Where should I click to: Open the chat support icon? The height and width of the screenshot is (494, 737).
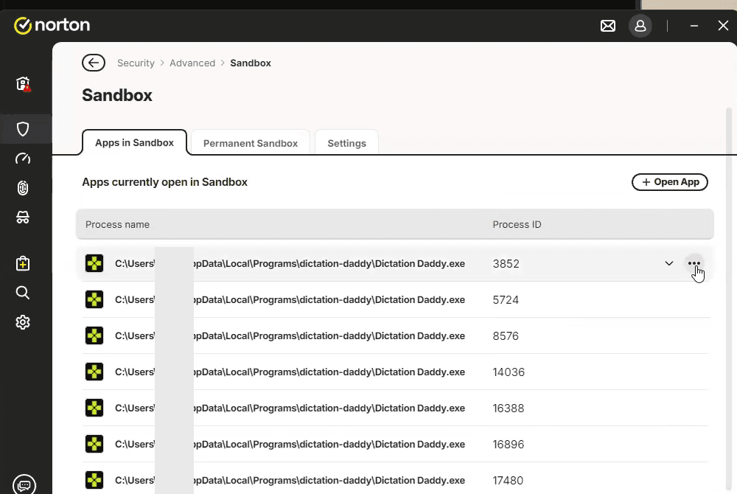[x=24, y=484]
